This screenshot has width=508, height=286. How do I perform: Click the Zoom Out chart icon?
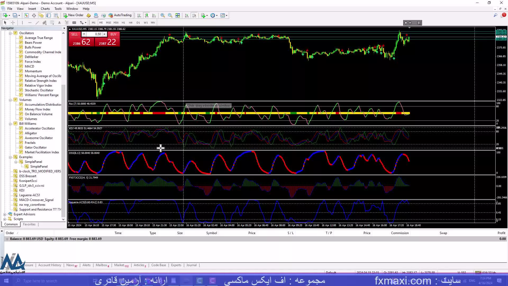click(x=170, y=15)
